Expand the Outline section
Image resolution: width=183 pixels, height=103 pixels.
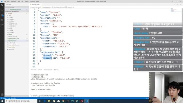(x=16, y=96)
